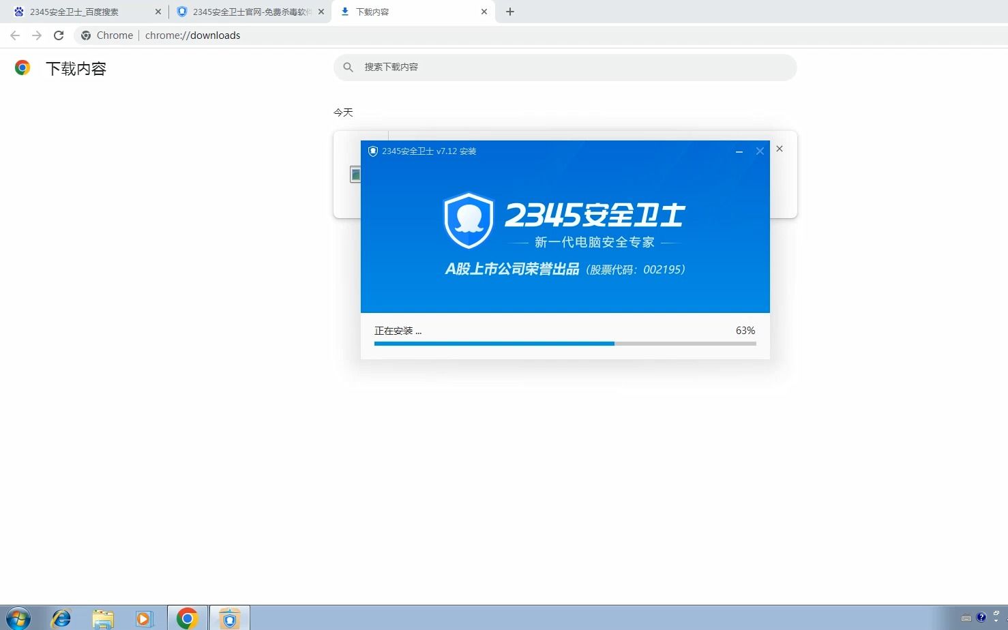Close the 2345安全卫士官网 tab

(x=321, y=12)
